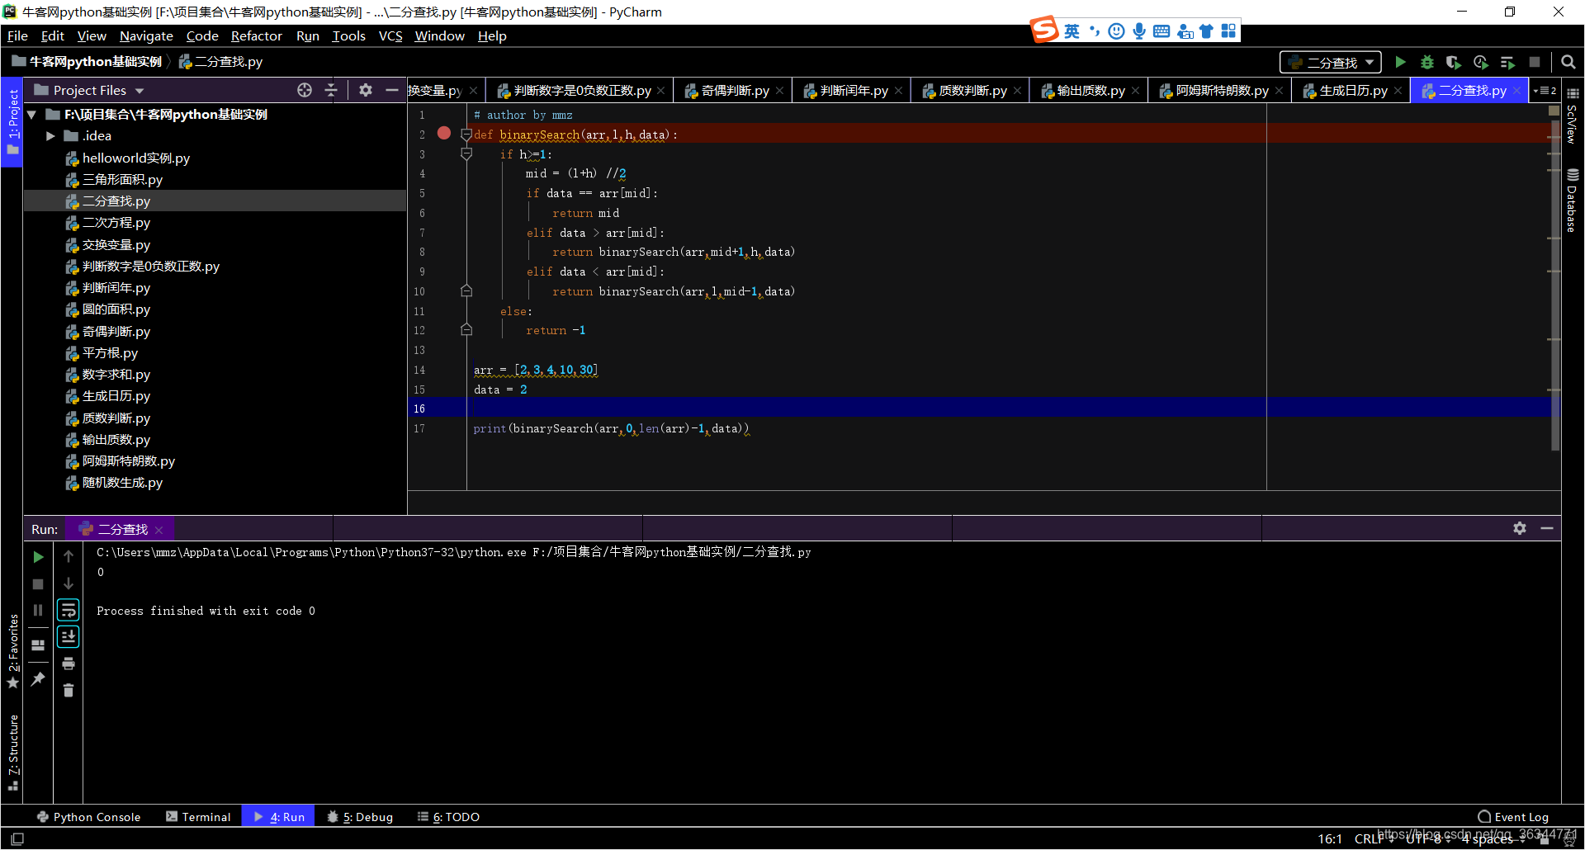Image resolution: width=1585 pixels, height=850 pixels.
Task: Open Project panel settings gear
Action: [x=366, y=90]
